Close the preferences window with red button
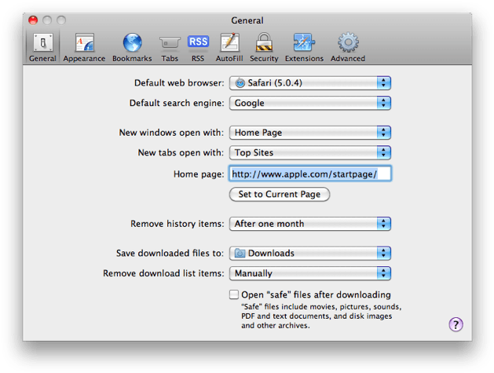This screenshot has height=373, width=494. pyautogui.click(x=33, y=20)
